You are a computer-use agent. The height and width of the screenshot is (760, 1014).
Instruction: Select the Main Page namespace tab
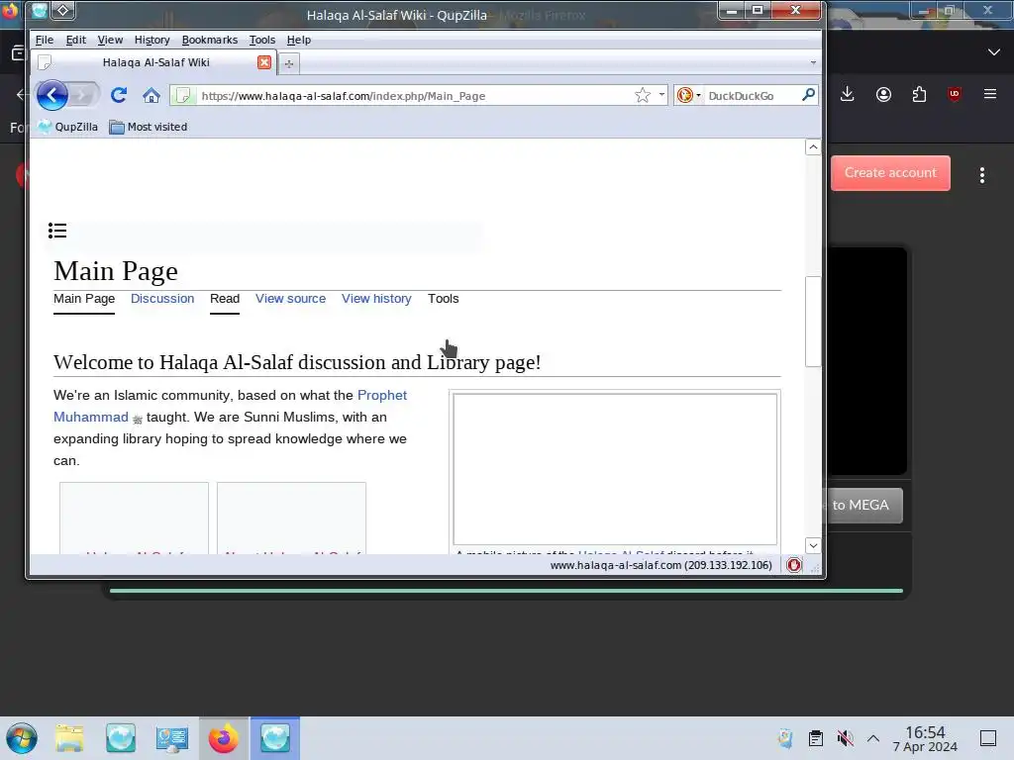[84, 299]
